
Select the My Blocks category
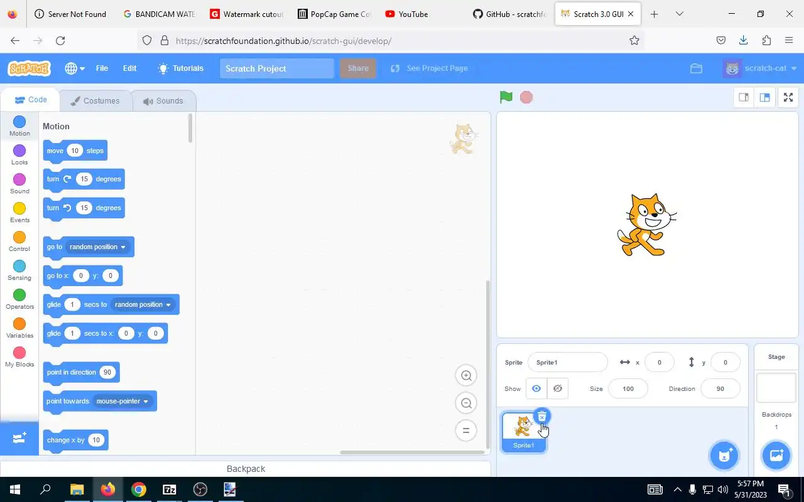[19, 356]
